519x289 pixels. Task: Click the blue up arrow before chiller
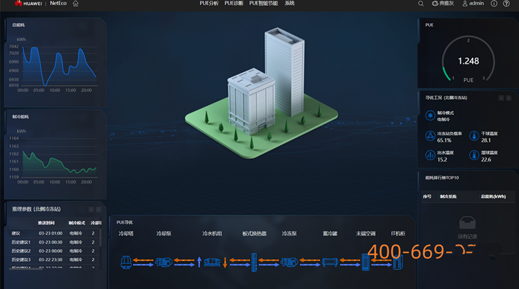[199, 262]
